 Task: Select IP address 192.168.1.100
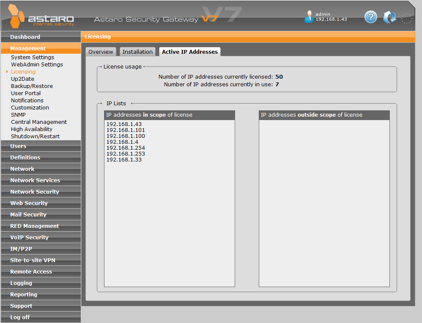click(x=126, y=136)
